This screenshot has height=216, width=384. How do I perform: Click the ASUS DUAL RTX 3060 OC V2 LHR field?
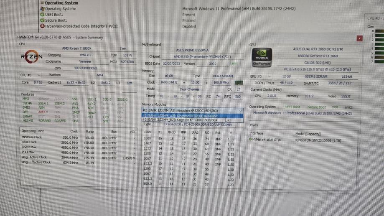318,49
